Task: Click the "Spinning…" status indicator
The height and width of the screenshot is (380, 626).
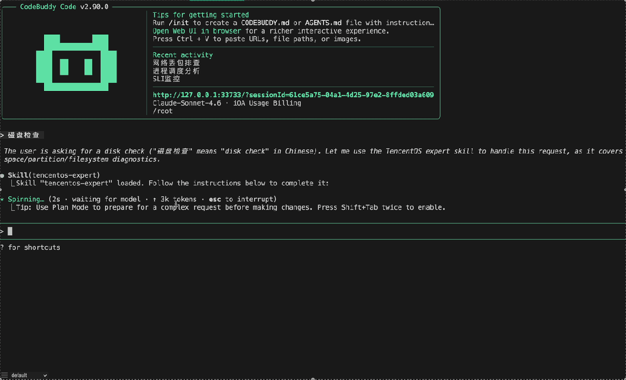Action: point(26,199)
